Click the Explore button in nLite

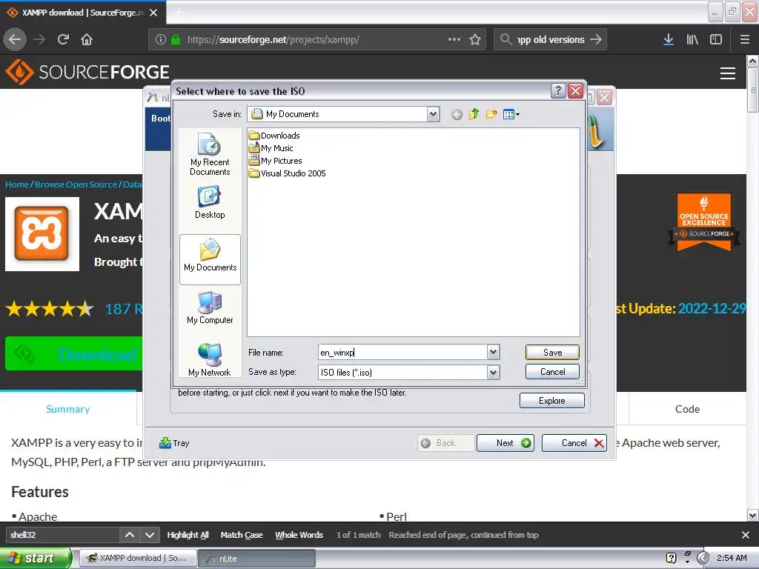551,401
